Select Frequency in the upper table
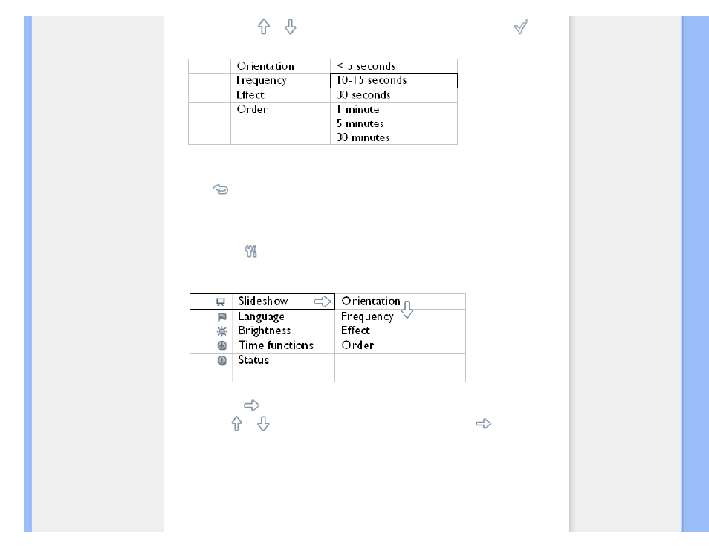709x548 pixels. [262, 80]
